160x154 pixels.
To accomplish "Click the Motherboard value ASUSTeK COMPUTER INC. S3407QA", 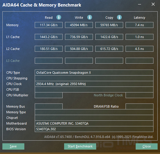I will 94,123.
